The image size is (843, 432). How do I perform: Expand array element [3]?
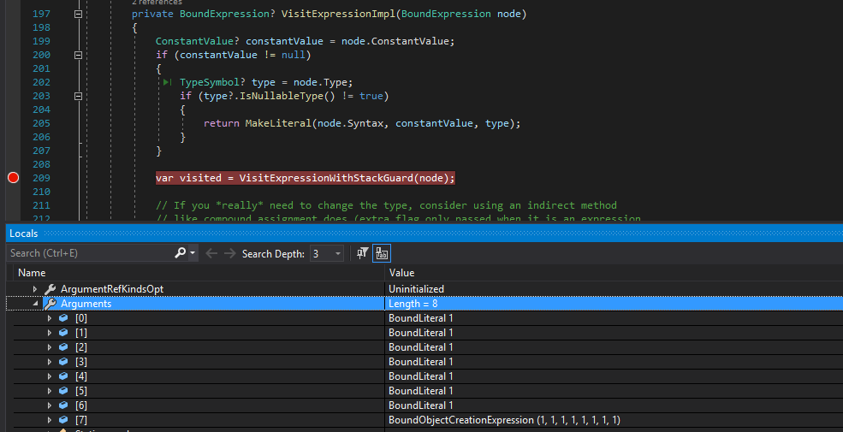(x=50, y=362)
